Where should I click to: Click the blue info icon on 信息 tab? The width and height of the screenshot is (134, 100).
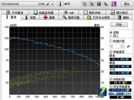(x=26, y=17)
